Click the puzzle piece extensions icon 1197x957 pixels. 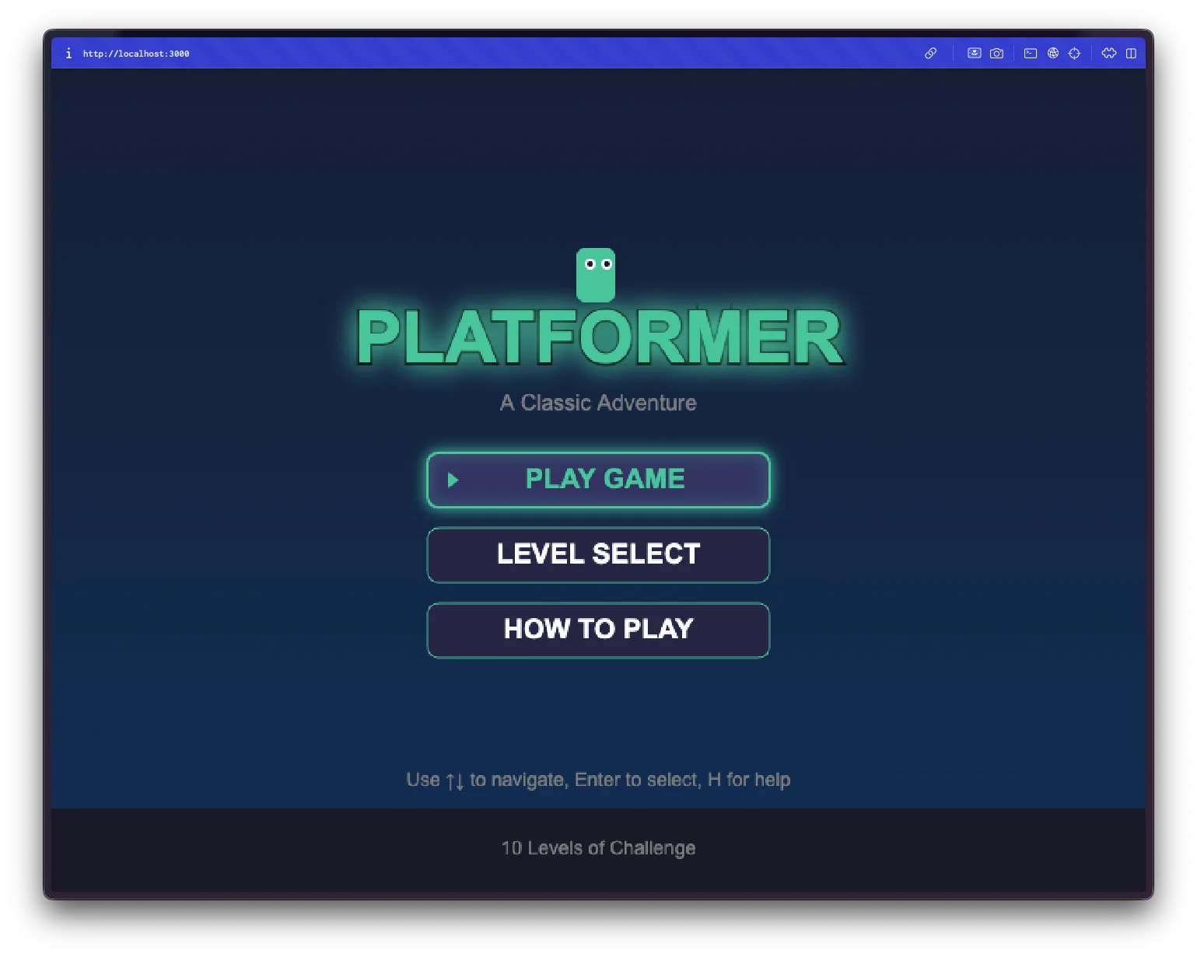1110,54
